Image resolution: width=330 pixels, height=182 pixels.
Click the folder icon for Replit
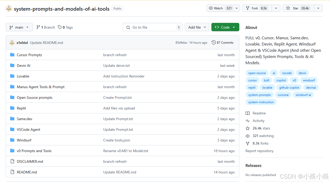click(x=12, y=108)
